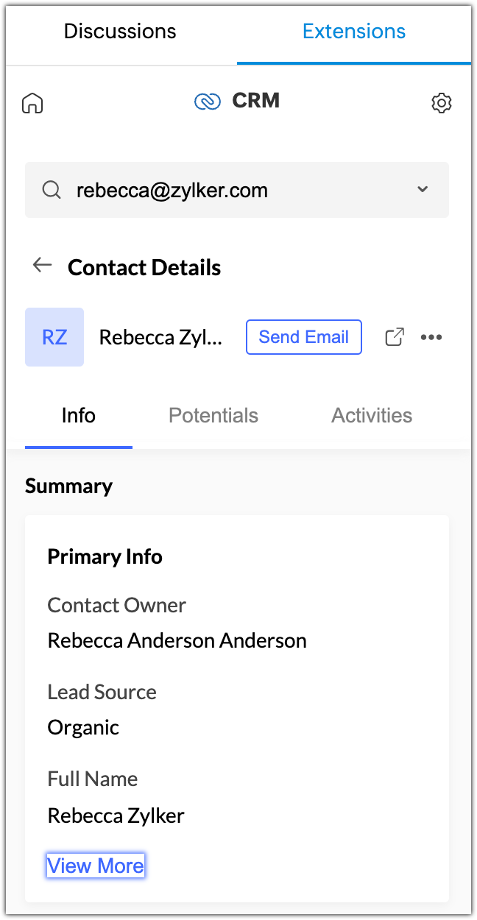
Task: Expand the email search dropdown chevron
Action: click(423, 190)
